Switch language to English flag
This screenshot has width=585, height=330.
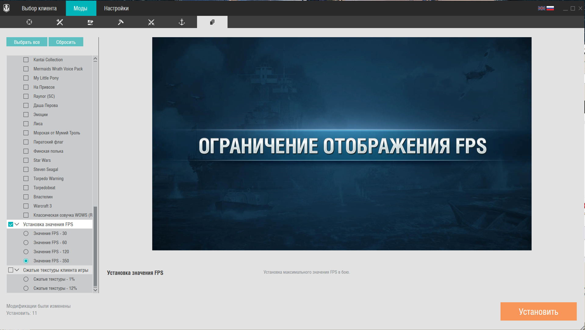pyautogui.click(x=542, y=8)
